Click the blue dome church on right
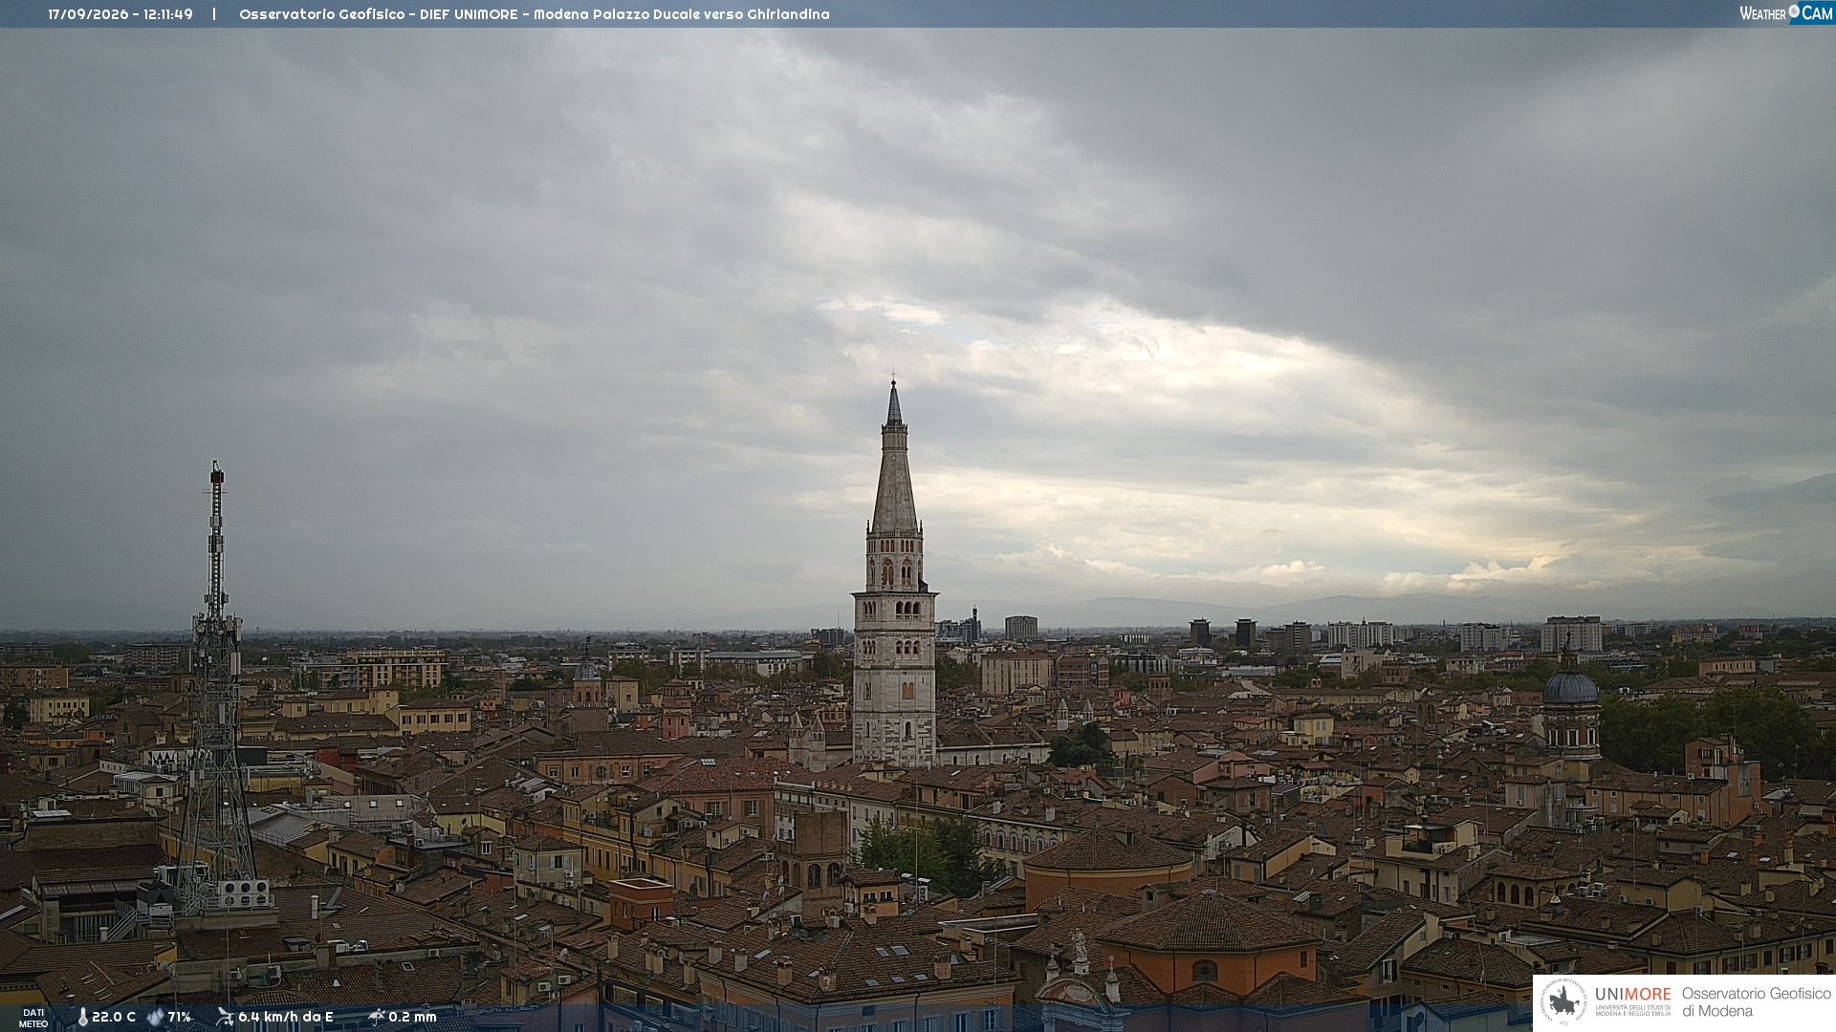Viewport: 1836px width, 1032px height. tap(1570, 702)
